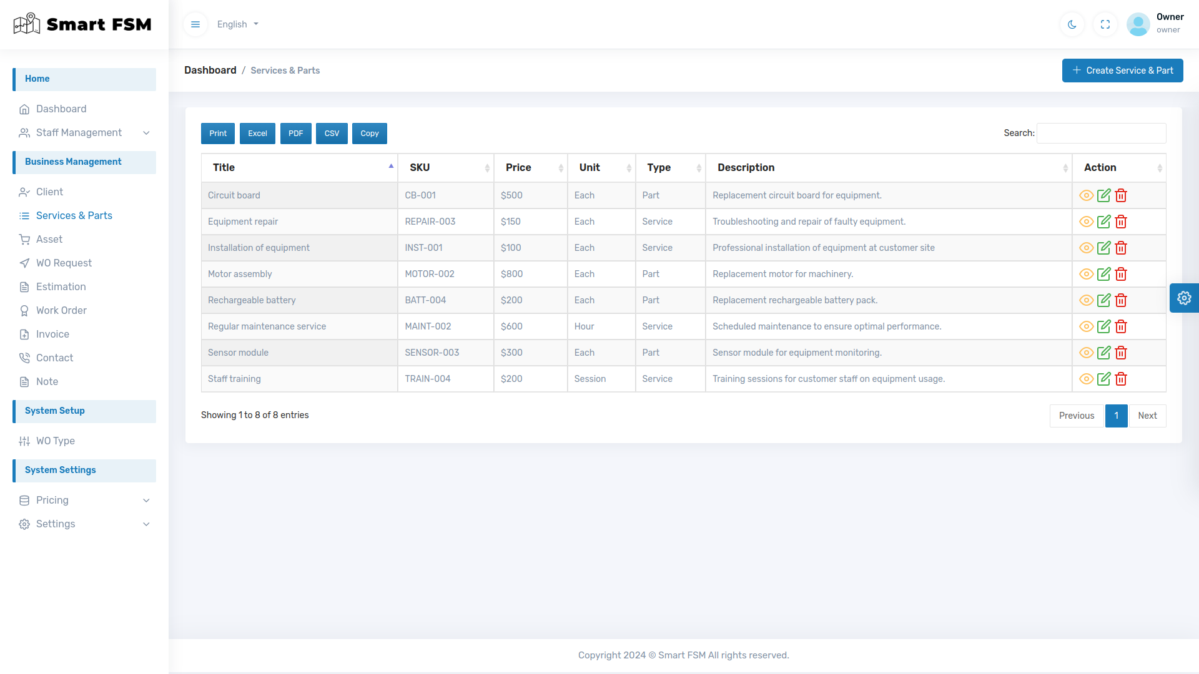Open Work Order in sidebar
The height and width of the screenshot is (674, 1199).
point(61,311)
